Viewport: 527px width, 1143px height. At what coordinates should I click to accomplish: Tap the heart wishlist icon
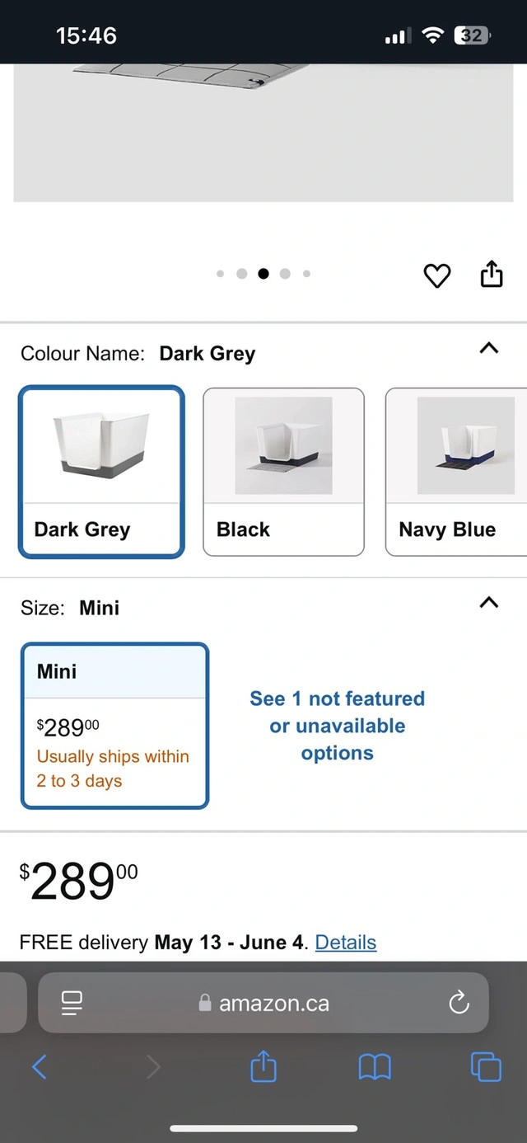436,275
